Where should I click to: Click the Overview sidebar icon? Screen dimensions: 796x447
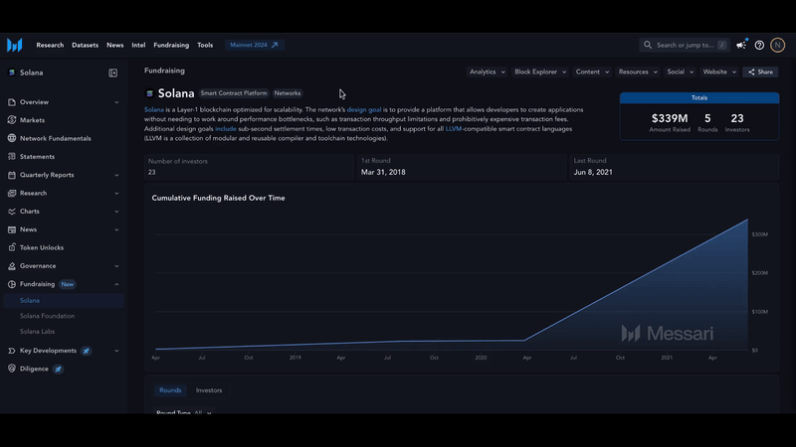(x=12, y=102)
